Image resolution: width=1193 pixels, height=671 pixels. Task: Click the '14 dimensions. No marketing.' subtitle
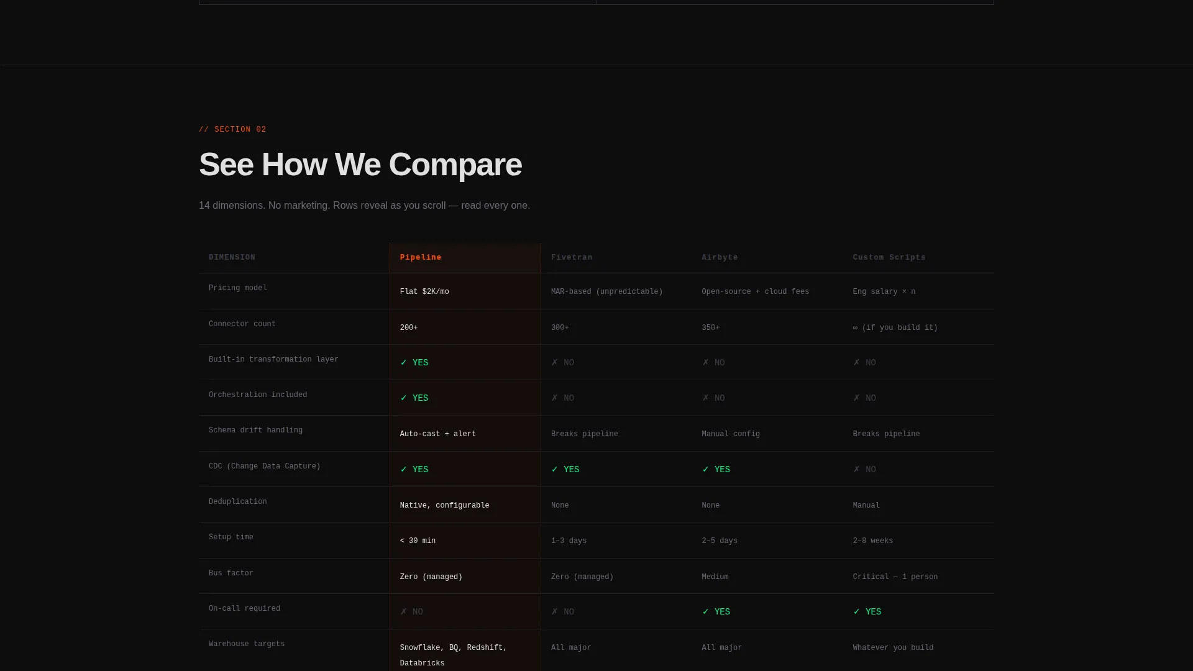click(364, 206)
